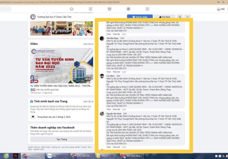
Task: Click the Xem tất cả video link
Action: point(88,44)
